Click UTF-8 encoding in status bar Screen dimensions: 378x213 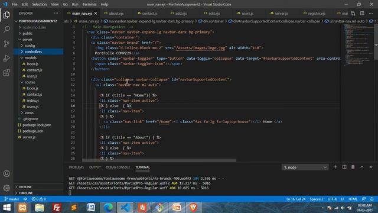pos(332,199)
